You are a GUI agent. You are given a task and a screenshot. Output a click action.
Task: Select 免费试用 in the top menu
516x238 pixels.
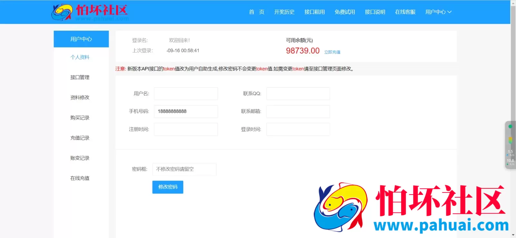point(345,12)
